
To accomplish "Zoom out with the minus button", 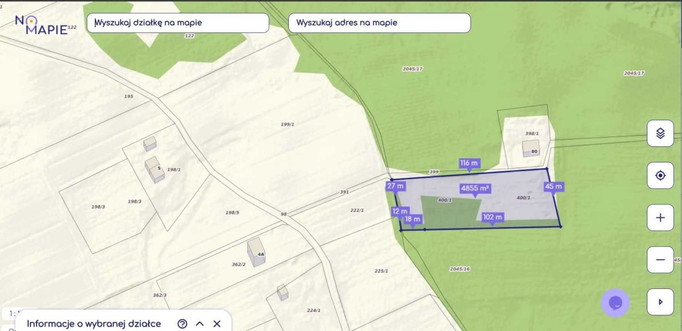I will [x=660, y=260].
